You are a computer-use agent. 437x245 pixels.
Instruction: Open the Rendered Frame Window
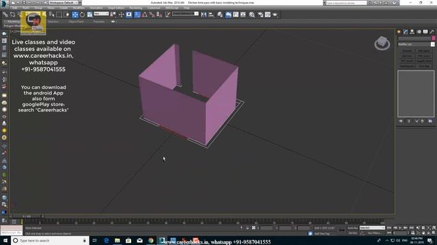click(x=268, y=14)
